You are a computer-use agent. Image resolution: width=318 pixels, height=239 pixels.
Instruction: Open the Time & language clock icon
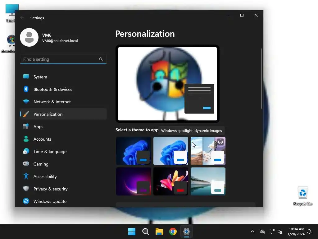tap(26, 152)
